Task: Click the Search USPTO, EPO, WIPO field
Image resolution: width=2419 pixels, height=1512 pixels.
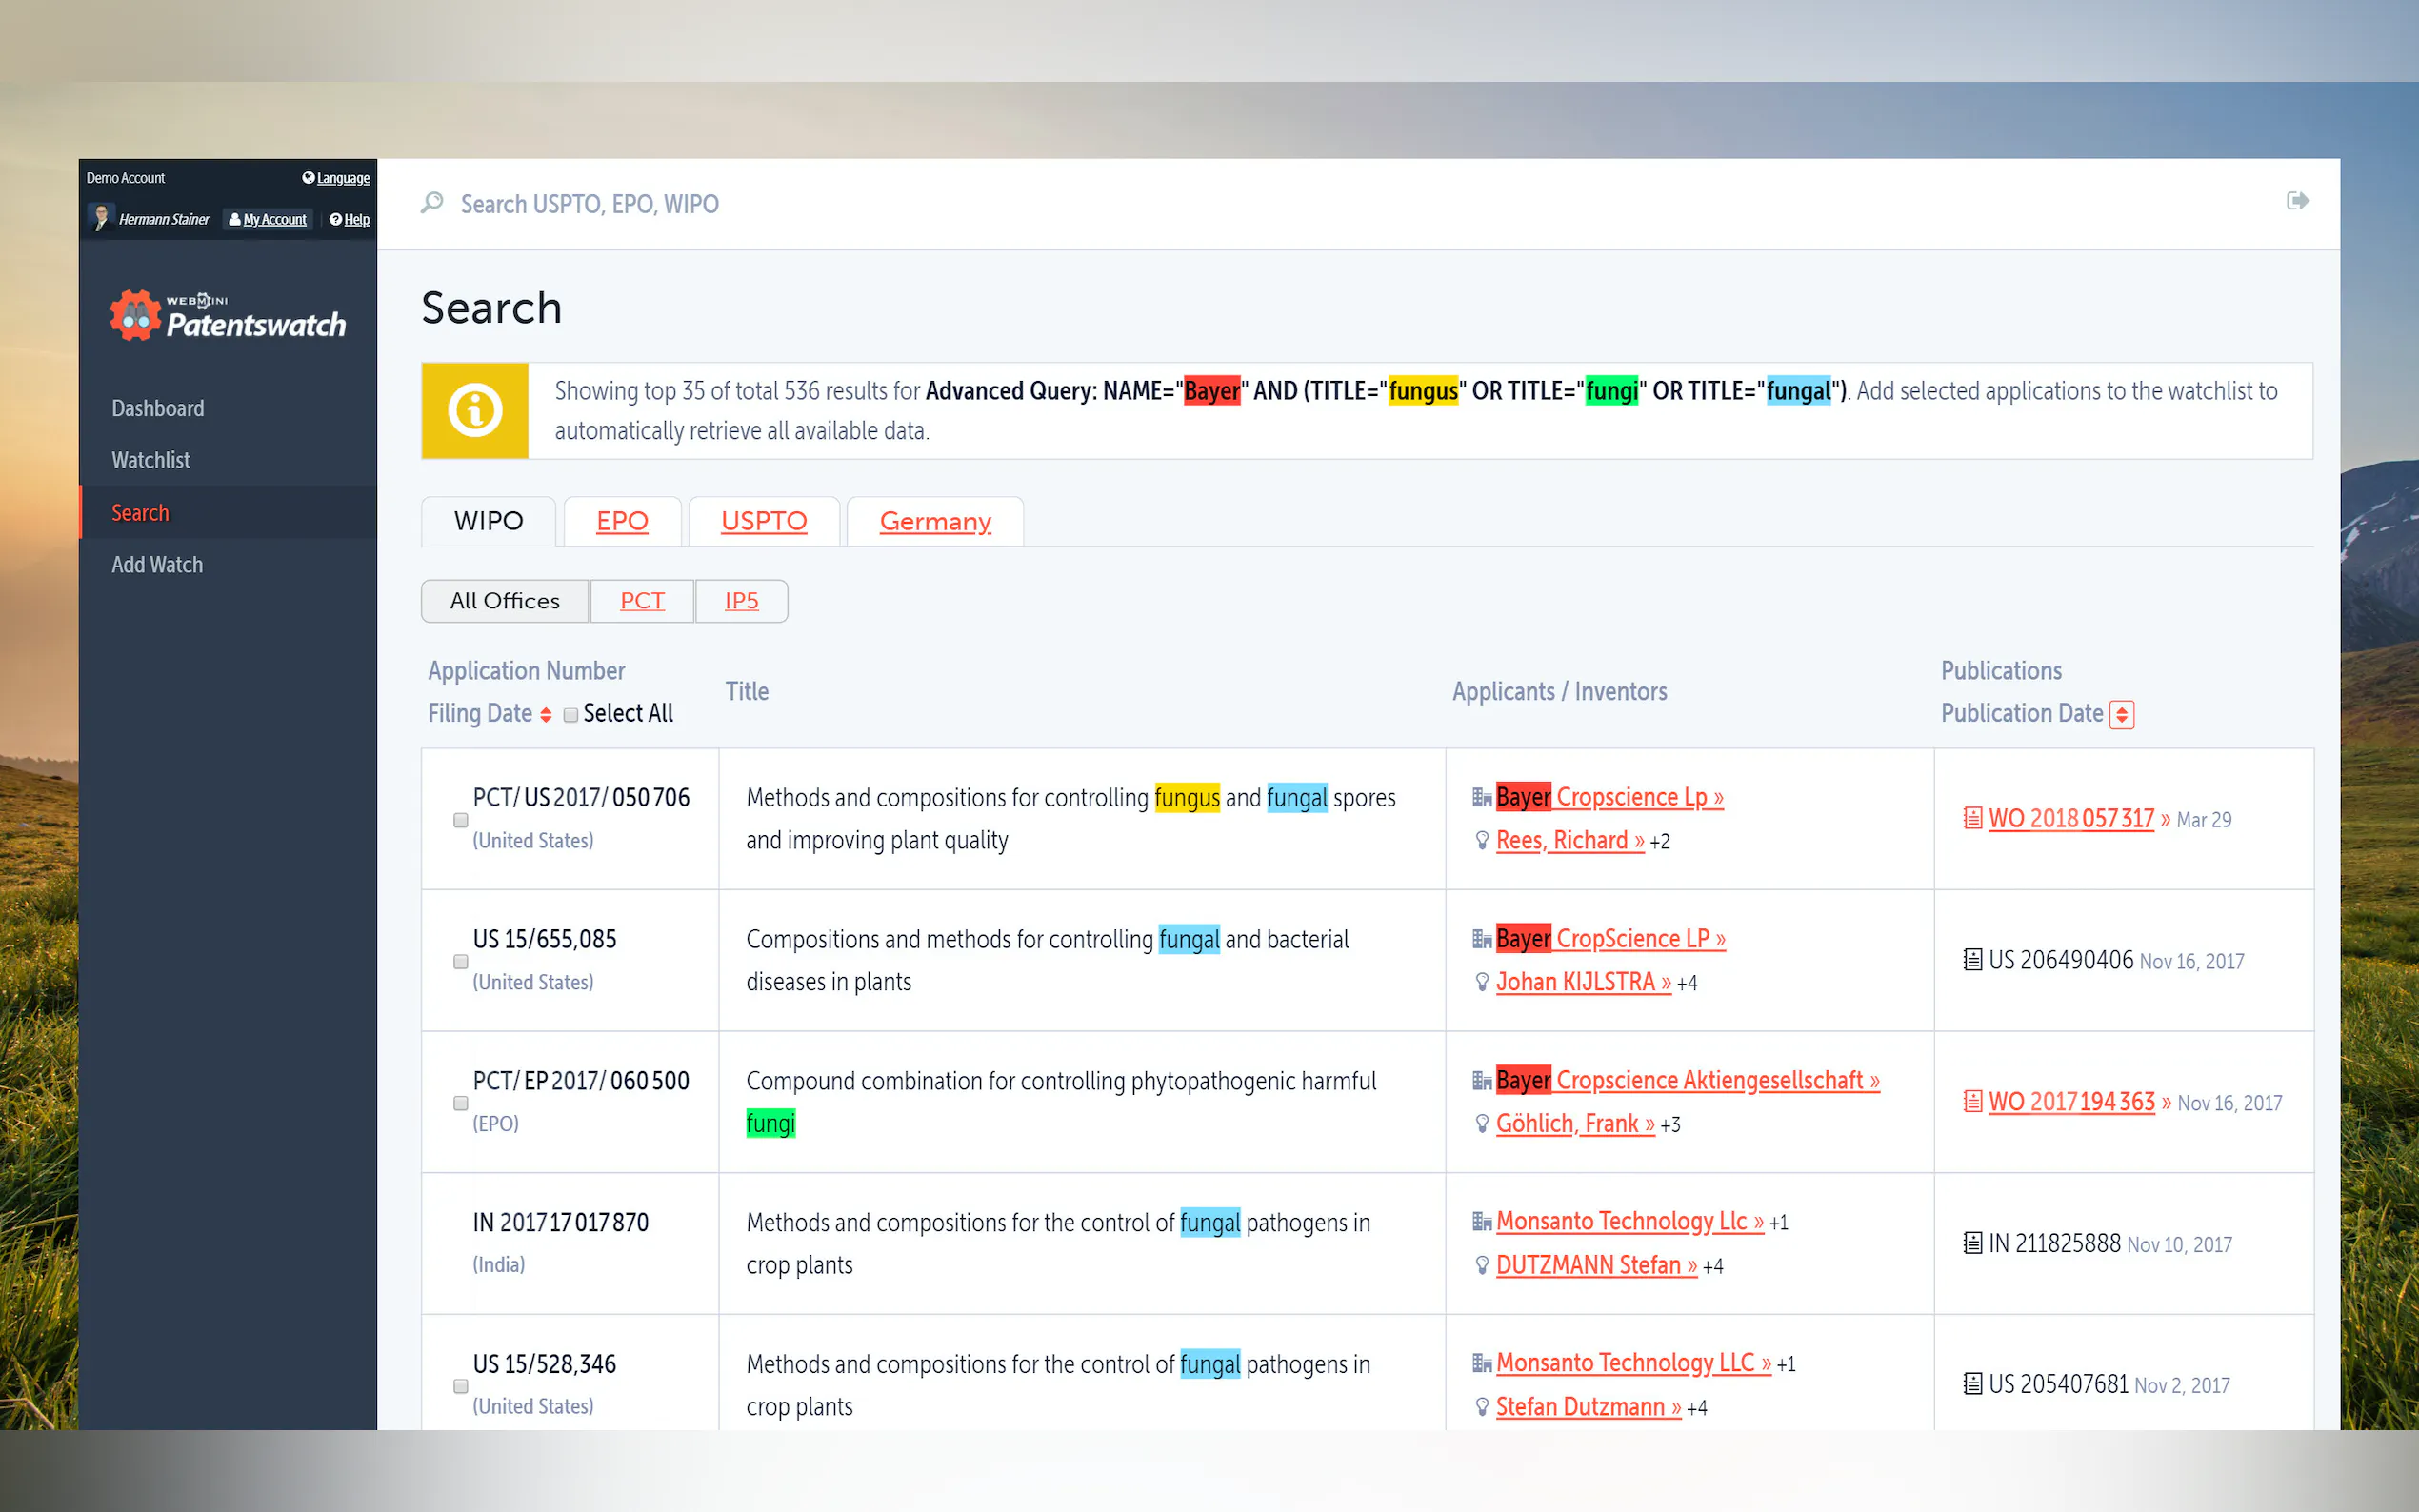Action: 589,204
